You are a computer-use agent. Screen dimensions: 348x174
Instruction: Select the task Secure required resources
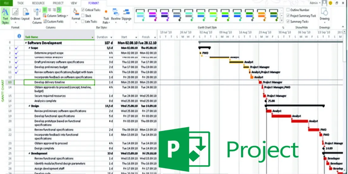pos(50,96)
